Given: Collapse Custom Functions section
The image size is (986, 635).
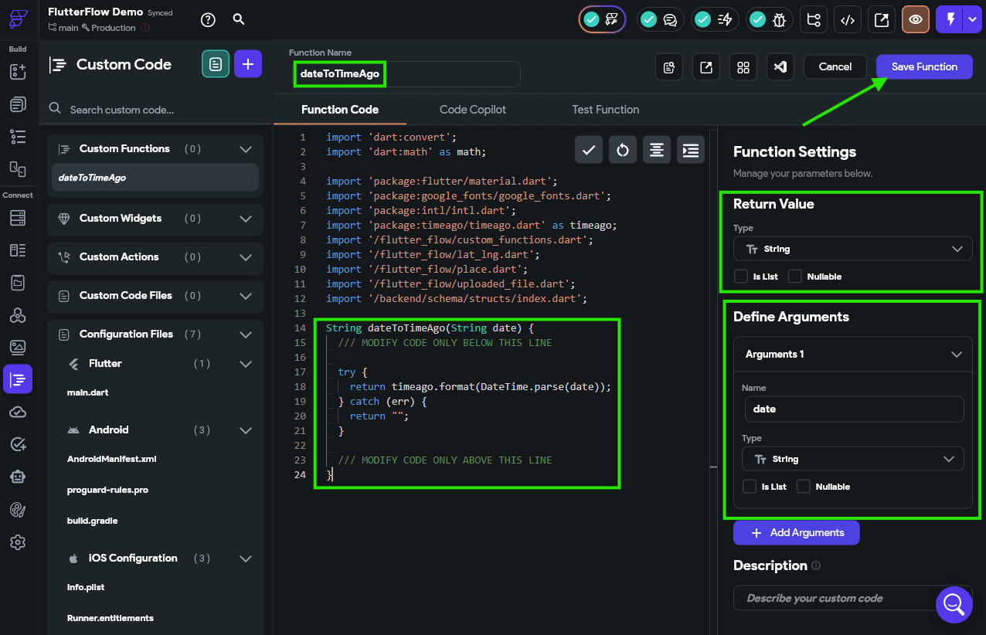Looking at the screenshot, I should coord(246,149).
